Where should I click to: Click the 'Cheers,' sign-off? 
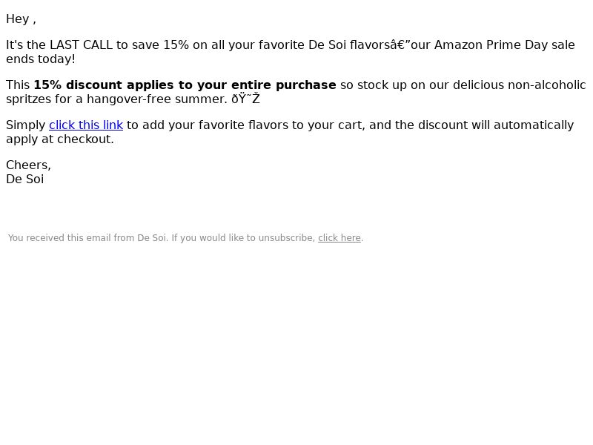[28, 165]
